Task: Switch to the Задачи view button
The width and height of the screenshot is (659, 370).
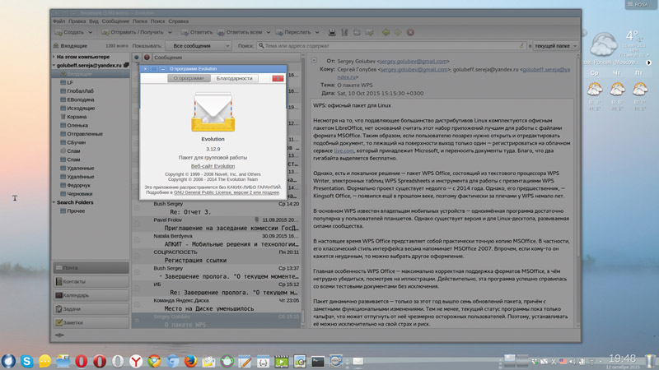Action: pos(91,309)
